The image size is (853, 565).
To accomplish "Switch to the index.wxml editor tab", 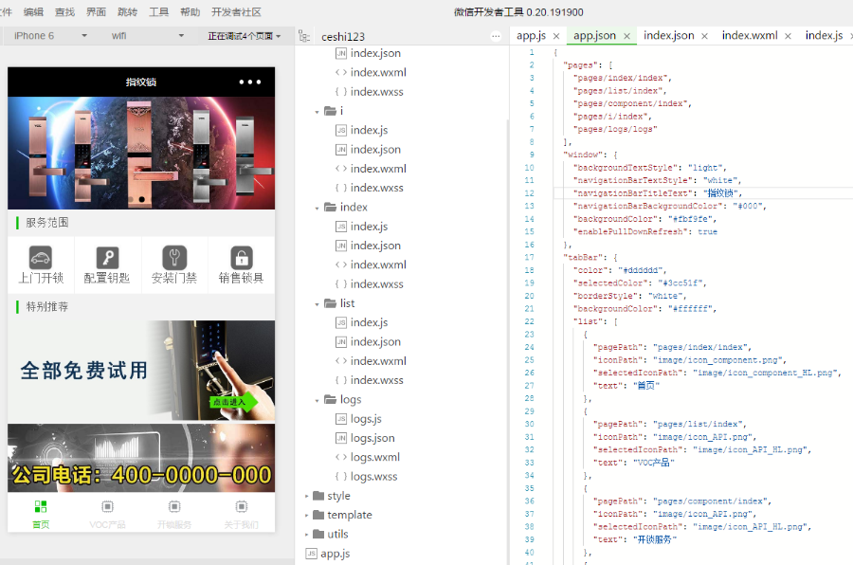I will [749, 36].
